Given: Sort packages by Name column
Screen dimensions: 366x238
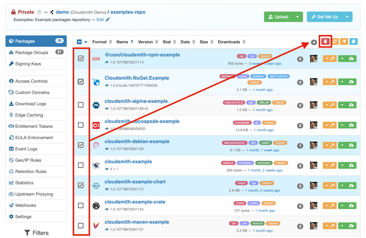Looking at the screenshot, I should coord(125,42).
